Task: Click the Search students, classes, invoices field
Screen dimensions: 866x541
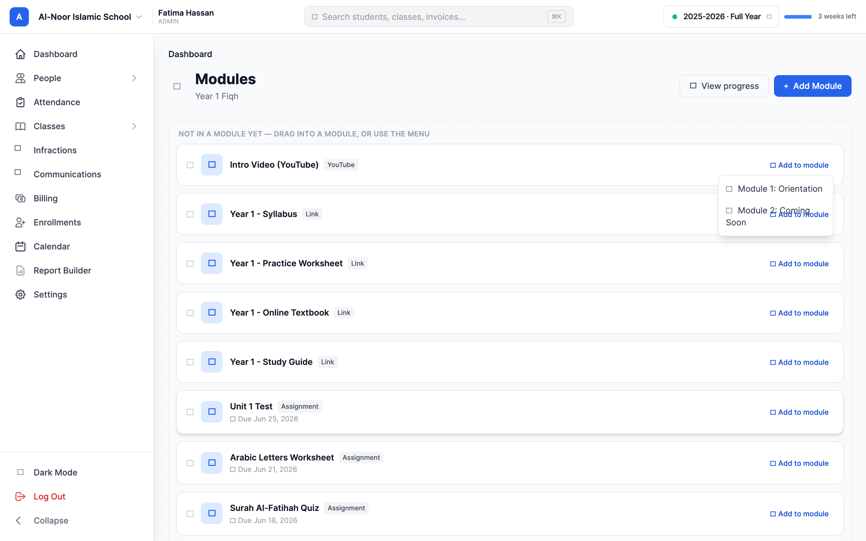Action: tap(439, 17)
